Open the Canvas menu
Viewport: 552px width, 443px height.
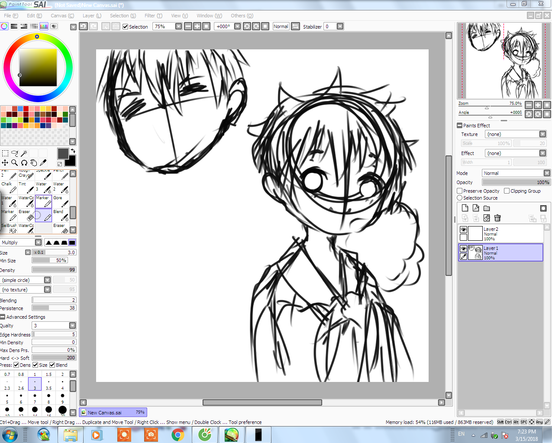tap(62, 16)
